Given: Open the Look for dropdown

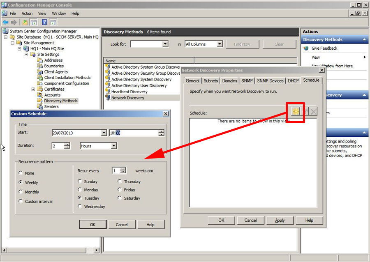Looking at the screenshot, I should click(165, 44).
